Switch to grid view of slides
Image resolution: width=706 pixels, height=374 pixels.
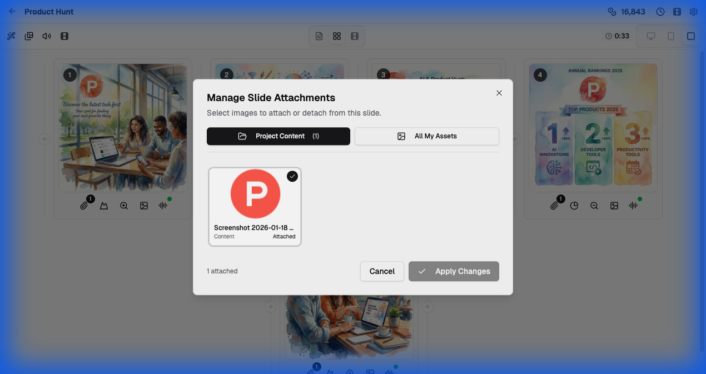tap(337, 36)
